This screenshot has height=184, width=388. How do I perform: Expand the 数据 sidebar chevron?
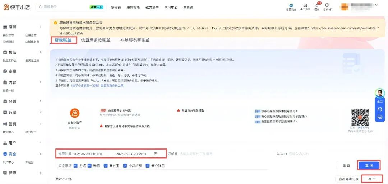(41, 113)
